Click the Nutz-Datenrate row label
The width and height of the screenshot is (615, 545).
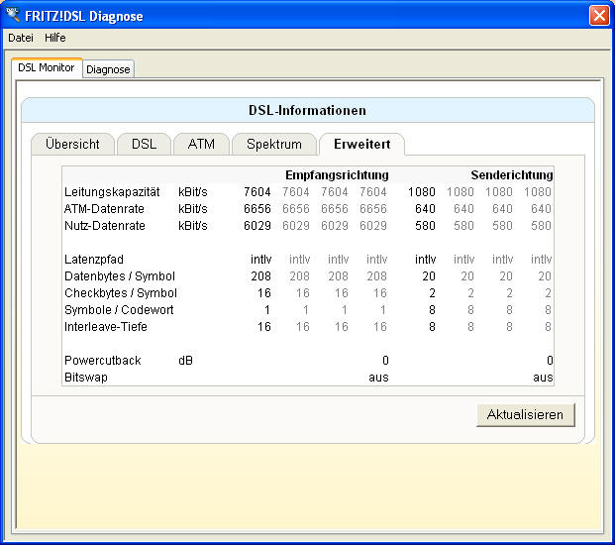click(105, 226)
